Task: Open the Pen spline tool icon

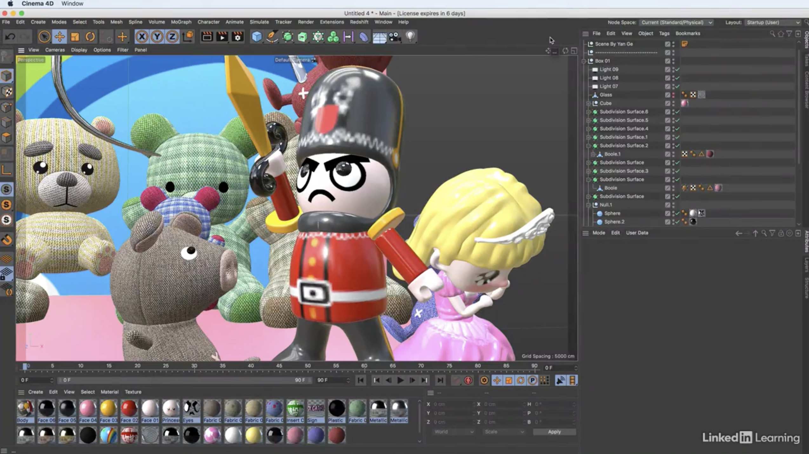Action: coord(271,37)
